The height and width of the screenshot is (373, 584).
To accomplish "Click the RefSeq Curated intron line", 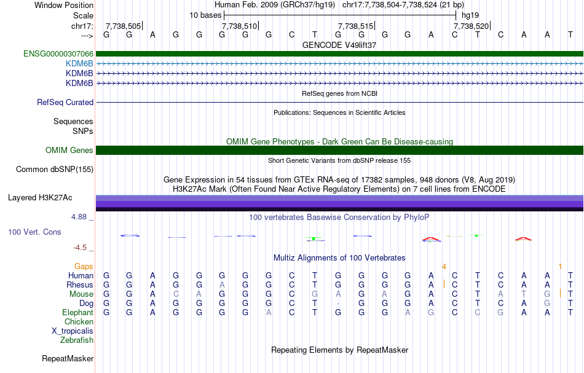I will pyautogui.click(x=339, y=103).
